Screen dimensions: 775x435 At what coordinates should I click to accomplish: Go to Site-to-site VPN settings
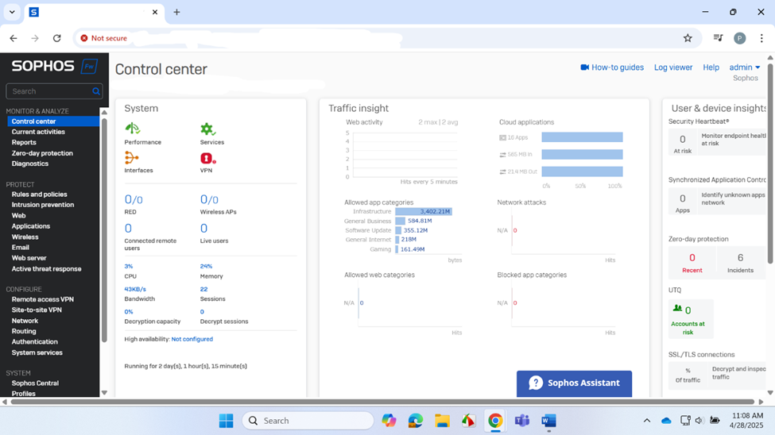point(37,310)
